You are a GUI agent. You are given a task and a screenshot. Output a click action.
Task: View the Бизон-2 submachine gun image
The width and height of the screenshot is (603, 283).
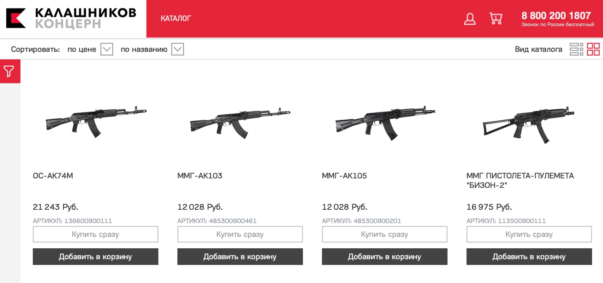pyautogui.click(x=529, y=124)
